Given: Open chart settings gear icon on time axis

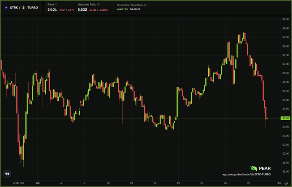Looking at the screenshot, I should click(286, 183).
